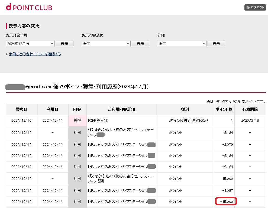
Task: Click the d POINT CLUB logo
Action: coord(29,7)
